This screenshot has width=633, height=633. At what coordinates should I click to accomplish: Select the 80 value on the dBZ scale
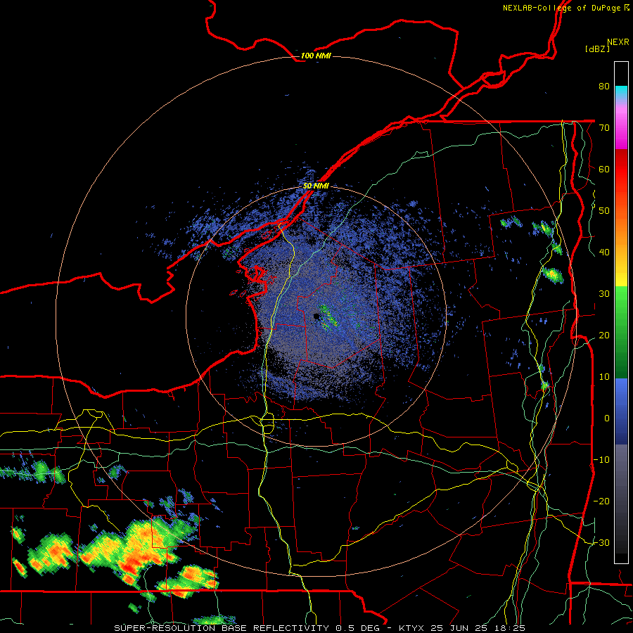pyautogui.click(x=604, y=86)
